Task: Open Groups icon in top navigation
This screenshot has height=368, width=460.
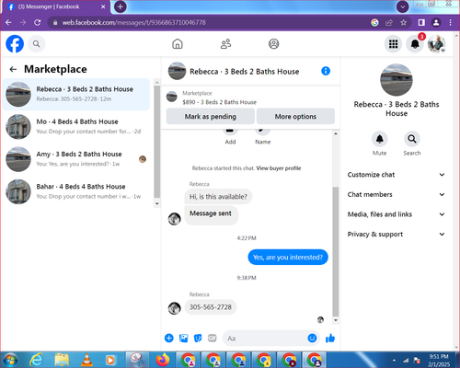Action: pos(273,44)
